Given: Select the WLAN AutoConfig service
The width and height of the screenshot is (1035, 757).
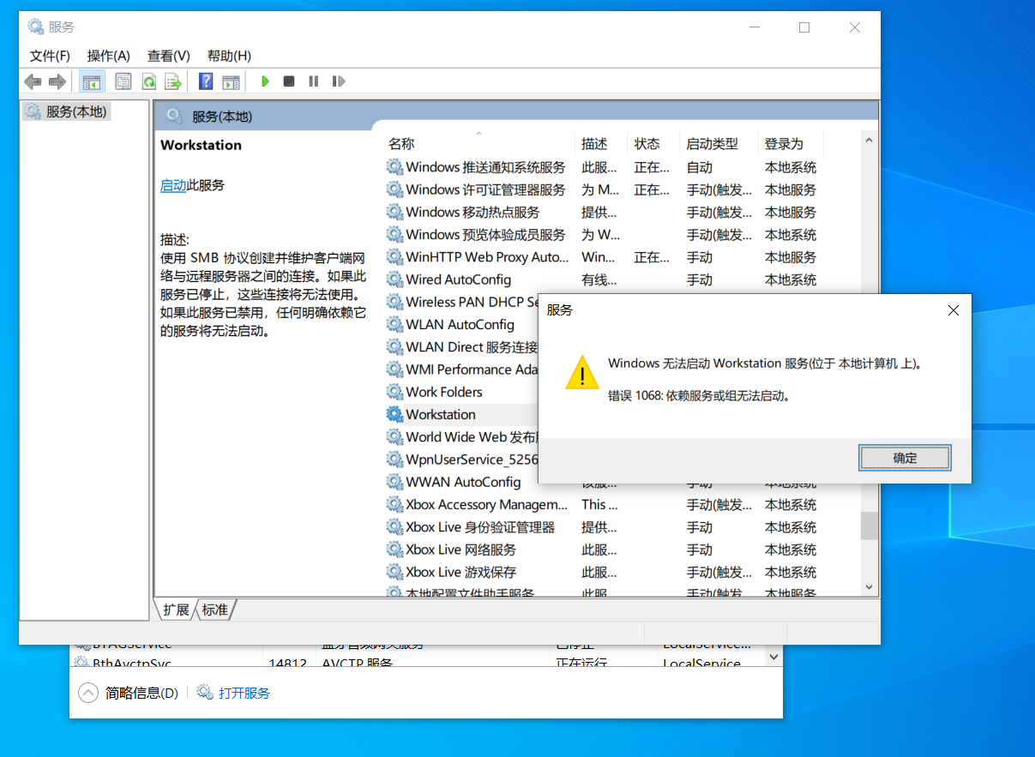Looking at the screenshot, I should 461,324.
